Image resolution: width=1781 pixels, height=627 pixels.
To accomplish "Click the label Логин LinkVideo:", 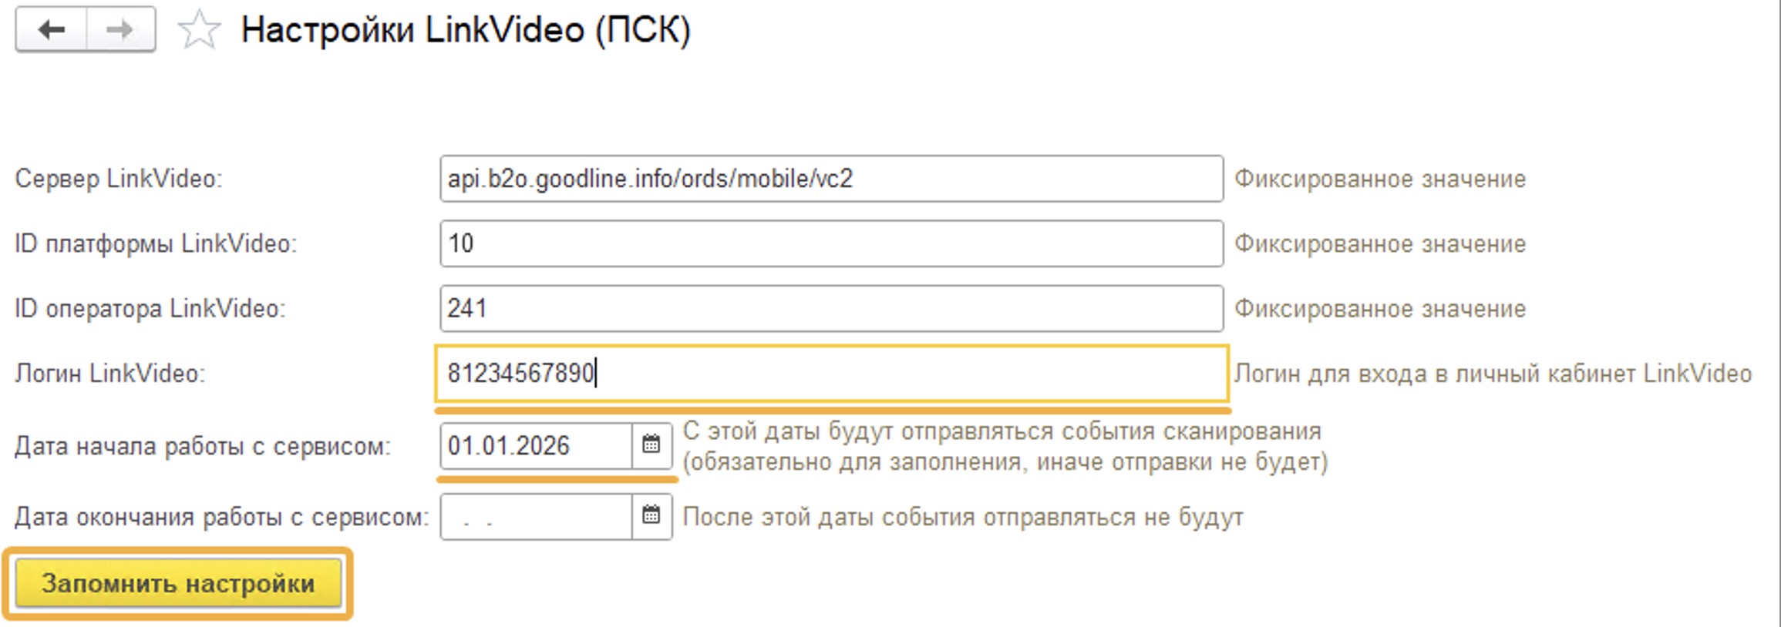I will pyautogui.click(x=110, y=374).
